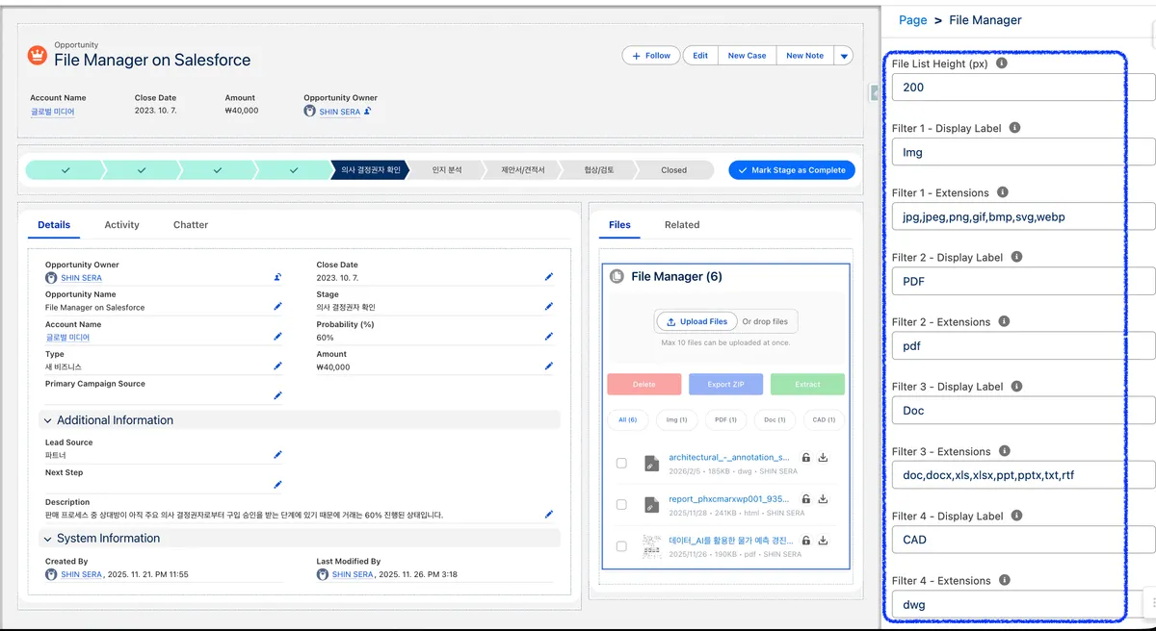1156x631 pixels.
Task: Click the green Extract button
Action: pyautogui.click(x=807, y=384)
